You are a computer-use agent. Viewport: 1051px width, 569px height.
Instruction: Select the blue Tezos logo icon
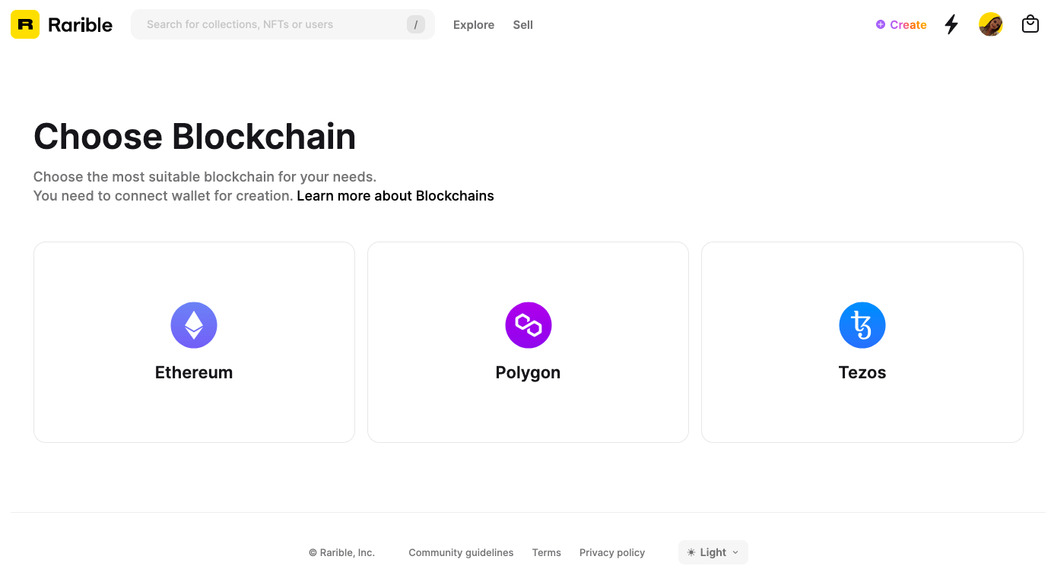pos(862,325)
